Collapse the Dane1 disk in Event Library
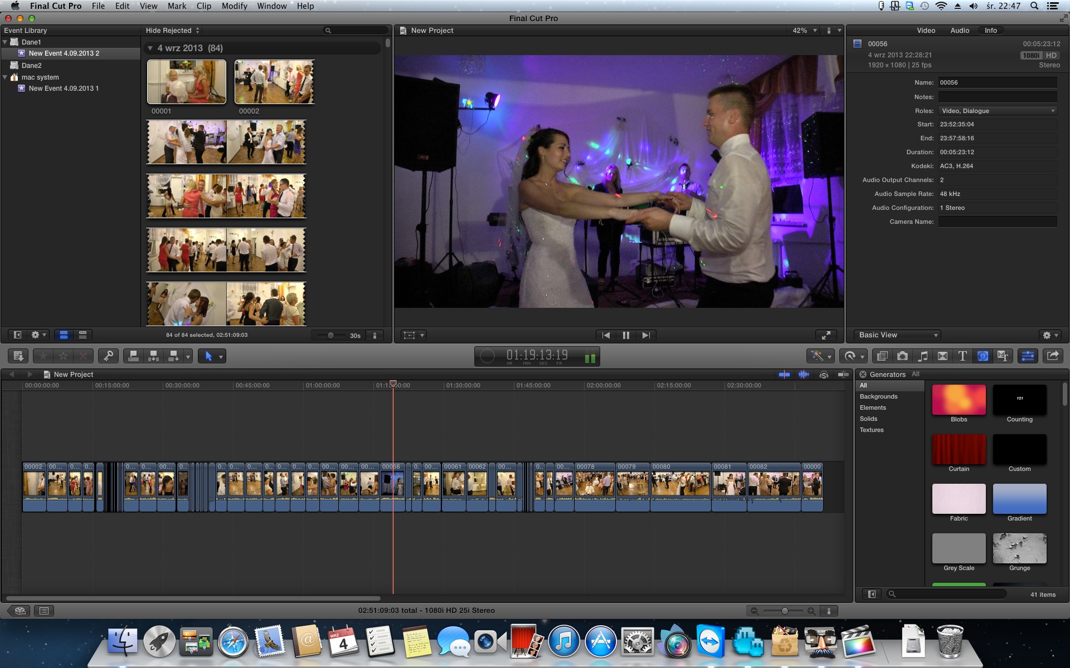Image resolution: width=1070 pixels, height=668 pixels. [x=5, y=42]
